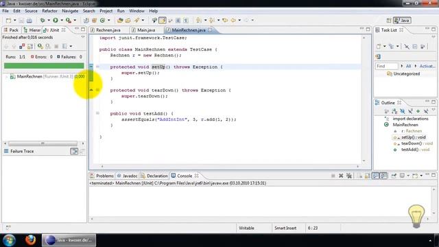Image resolution: width=439 pixels, height=247 pixels.
Task: Open the Debug button dropdown arrow
Action: click(49, 20)
